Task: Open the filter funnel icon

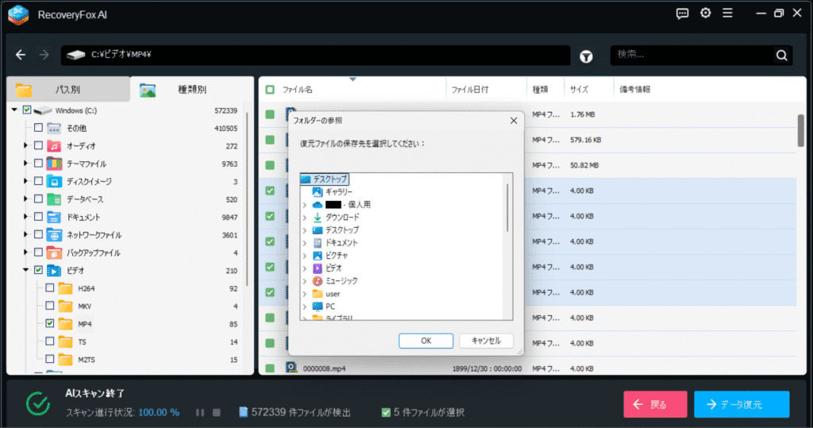Action: click(586, 56)
